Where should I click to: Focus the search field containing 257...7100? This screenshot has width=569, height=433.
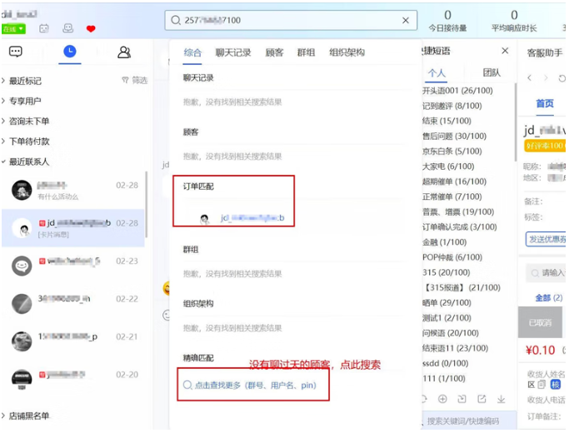(x=291, y=20)
